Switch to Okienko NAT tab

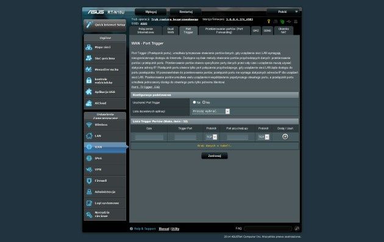coord(283,31)
